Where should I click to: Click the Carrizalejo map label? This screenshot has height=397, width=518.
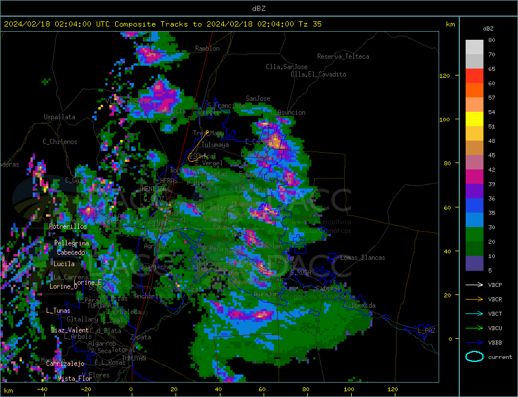click(x=64, y=364)
